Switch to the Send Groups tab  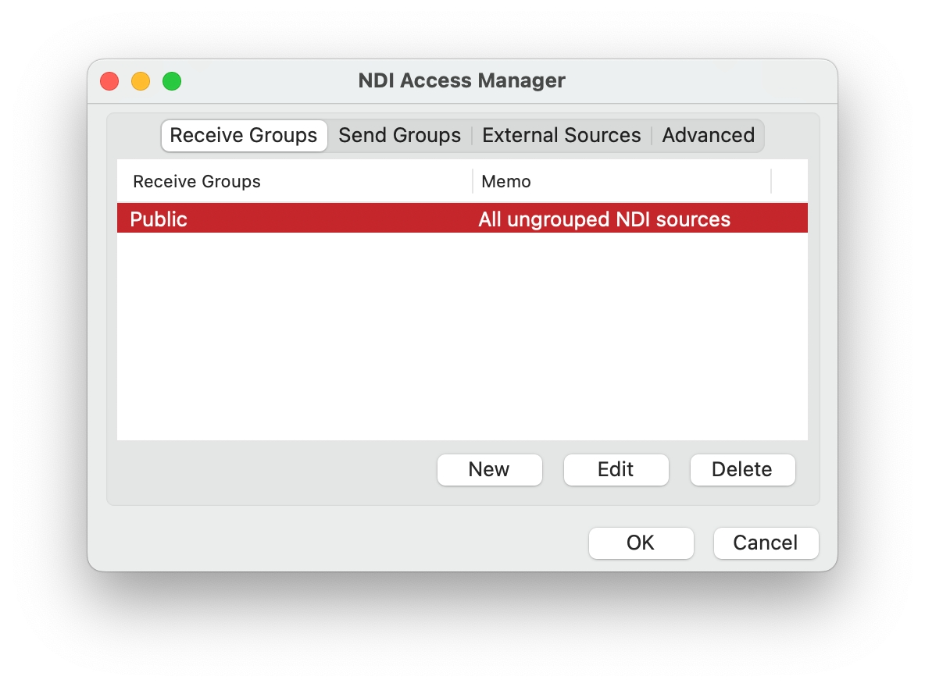pyautogui.click(x=399, y=135)
